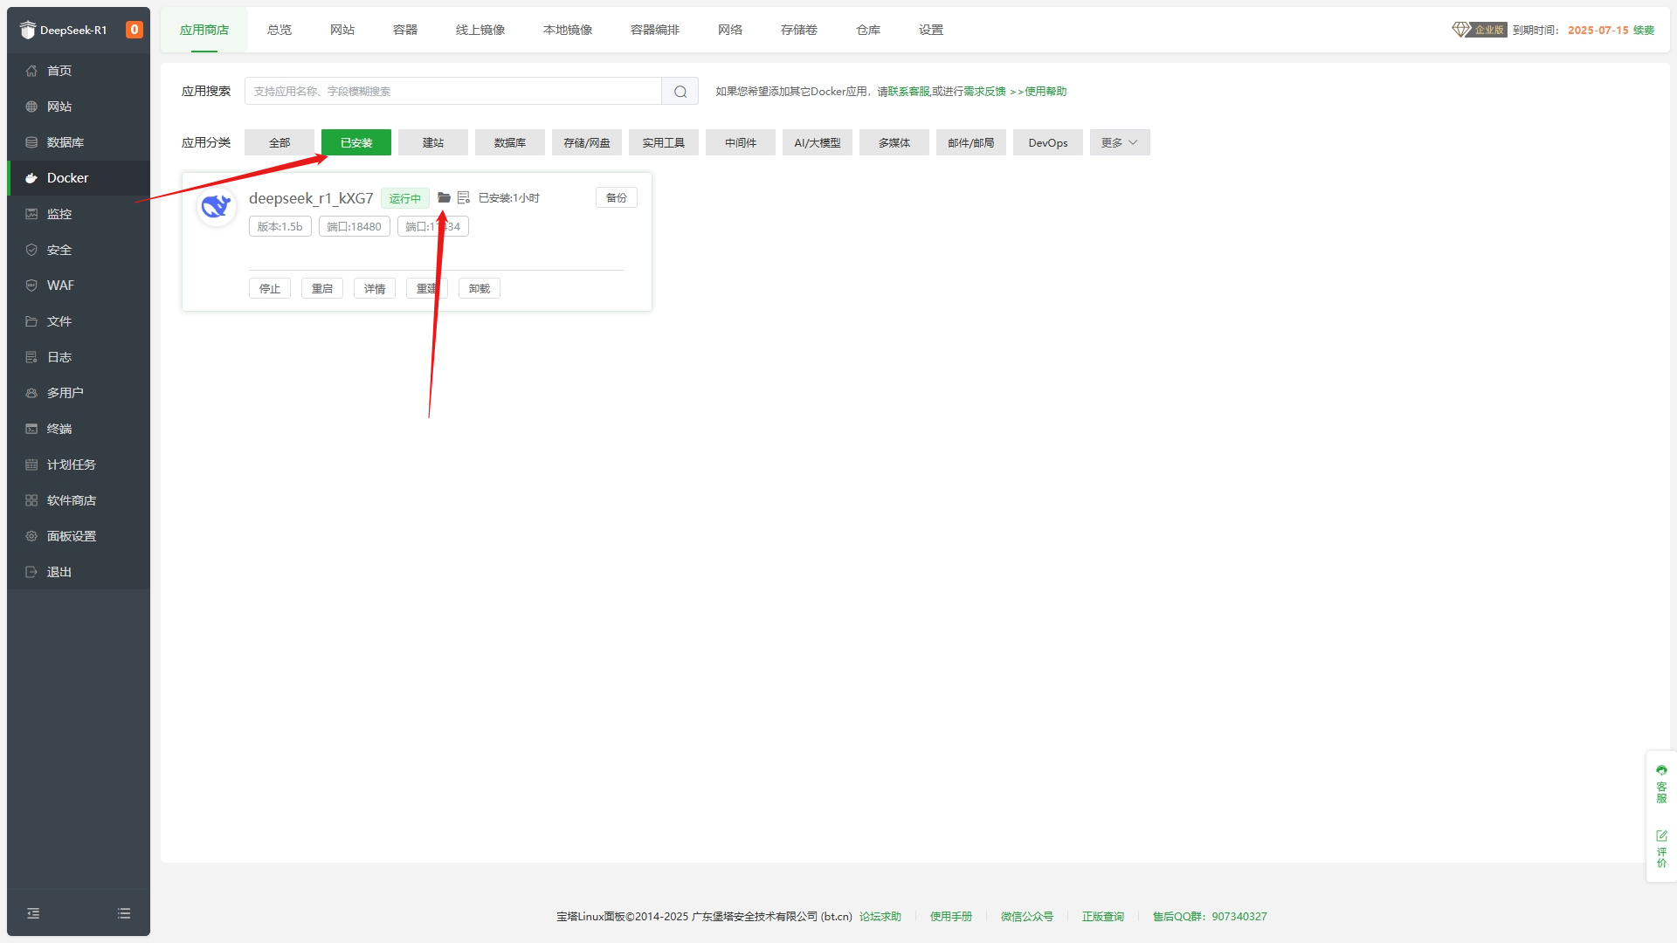Expand the 更多 categories dropdown
Screen dimensions: 1677x943
pos(1120,143)
